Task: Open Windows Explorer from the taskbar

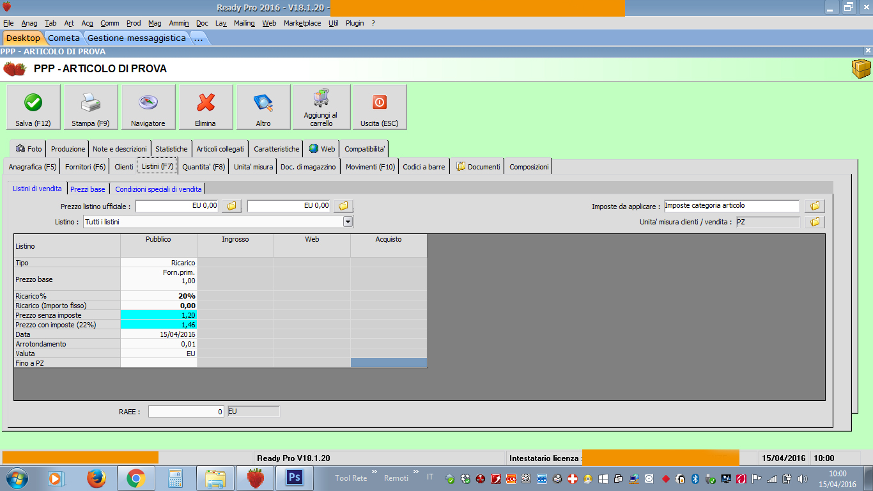Action: (215, 478)
